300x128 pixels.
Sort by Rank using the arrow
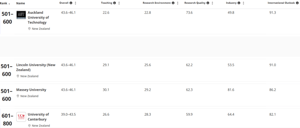pyautogui.click(x=9, y=3)
